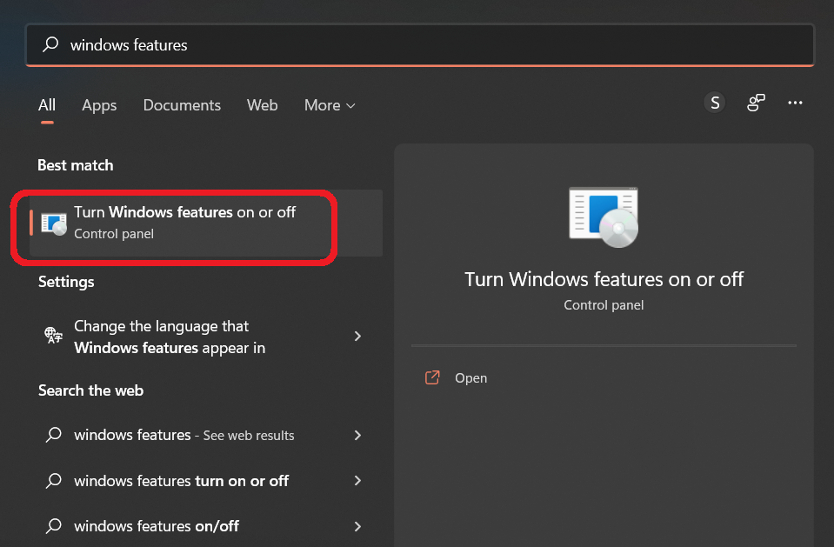Image resolution: width=834 pixels, height=547 pixels.
Task: Switch to the Apps tab
Action: pyautogui.click(x=98, y=105)
